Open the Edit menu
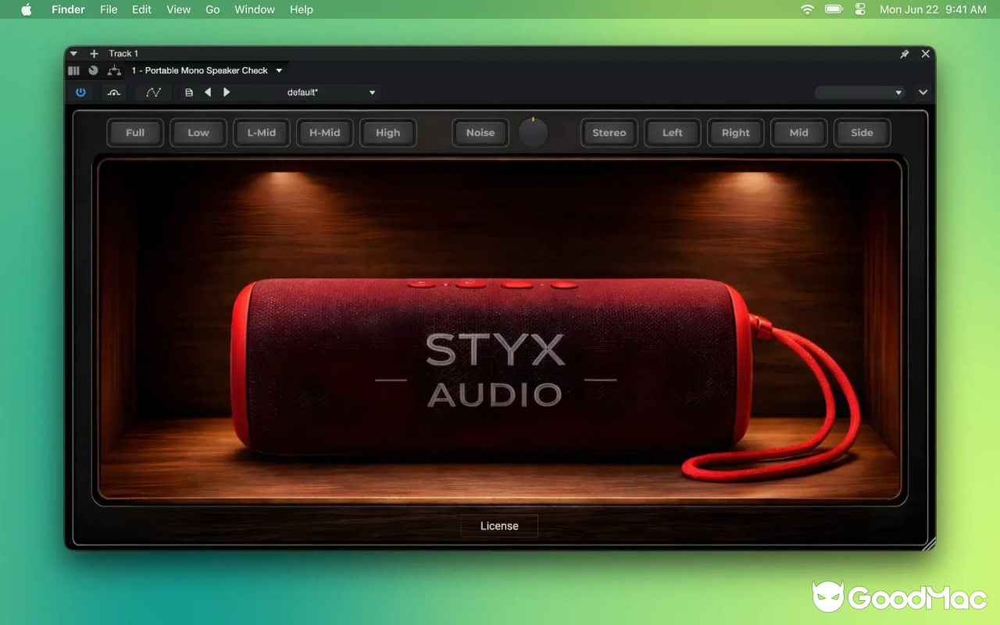The image size is (1000, 625). tap(141, 9)
